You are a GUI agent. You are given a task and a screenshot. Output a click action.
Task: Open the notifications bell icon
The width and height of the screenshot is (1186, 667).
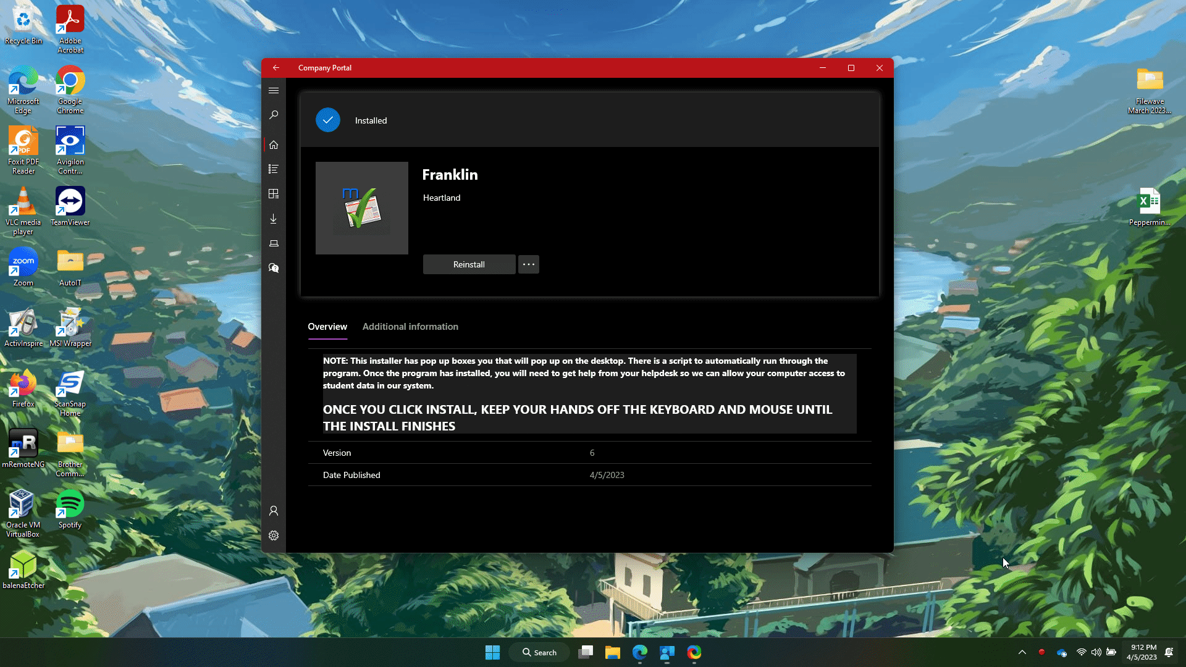[x=1169, y=652]
